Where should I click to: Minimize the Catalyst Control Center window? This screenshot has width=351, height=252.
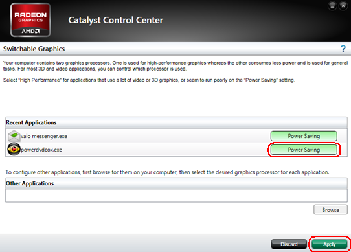pos(332,6)
